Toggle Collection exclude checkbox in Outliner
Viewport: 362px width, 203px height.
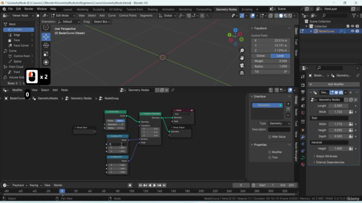click(348, 27)
